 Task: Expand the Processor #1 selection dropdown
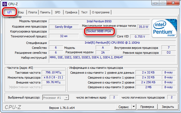click(x=66, y=98)
